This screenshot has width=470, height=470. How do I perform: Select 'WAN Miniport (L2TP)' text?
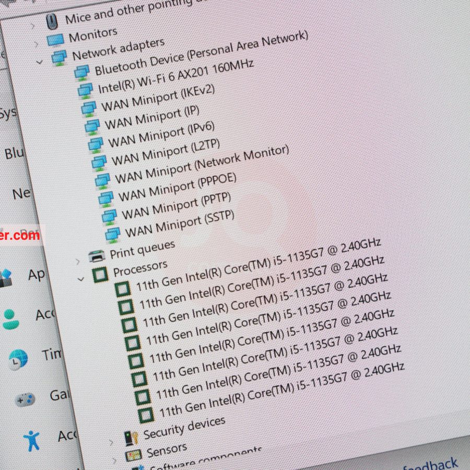click(x=166, y=152)
